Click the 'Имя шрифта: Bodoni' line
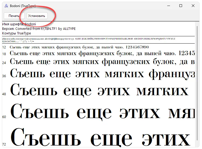This screenshot has height=149, width=202. point(19,24)
